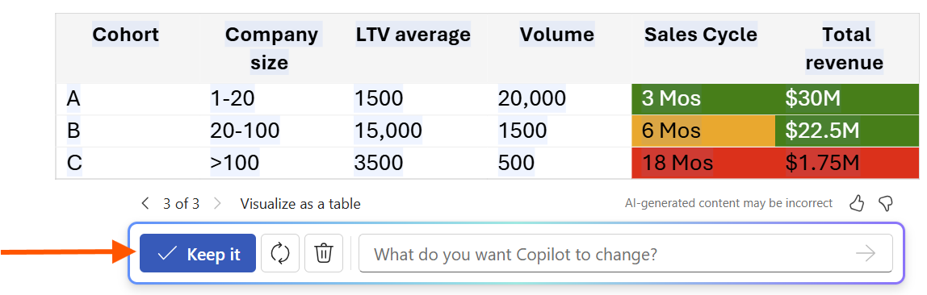Select the green 3 Mos cell

(703, 99)
